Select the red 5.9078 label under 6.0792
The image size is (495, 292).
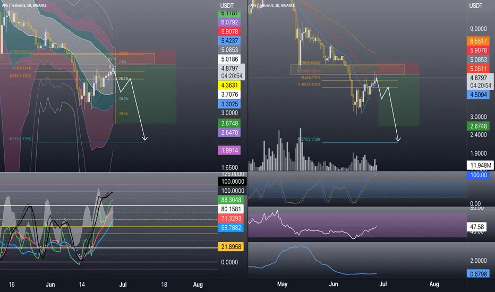(229, 31)
